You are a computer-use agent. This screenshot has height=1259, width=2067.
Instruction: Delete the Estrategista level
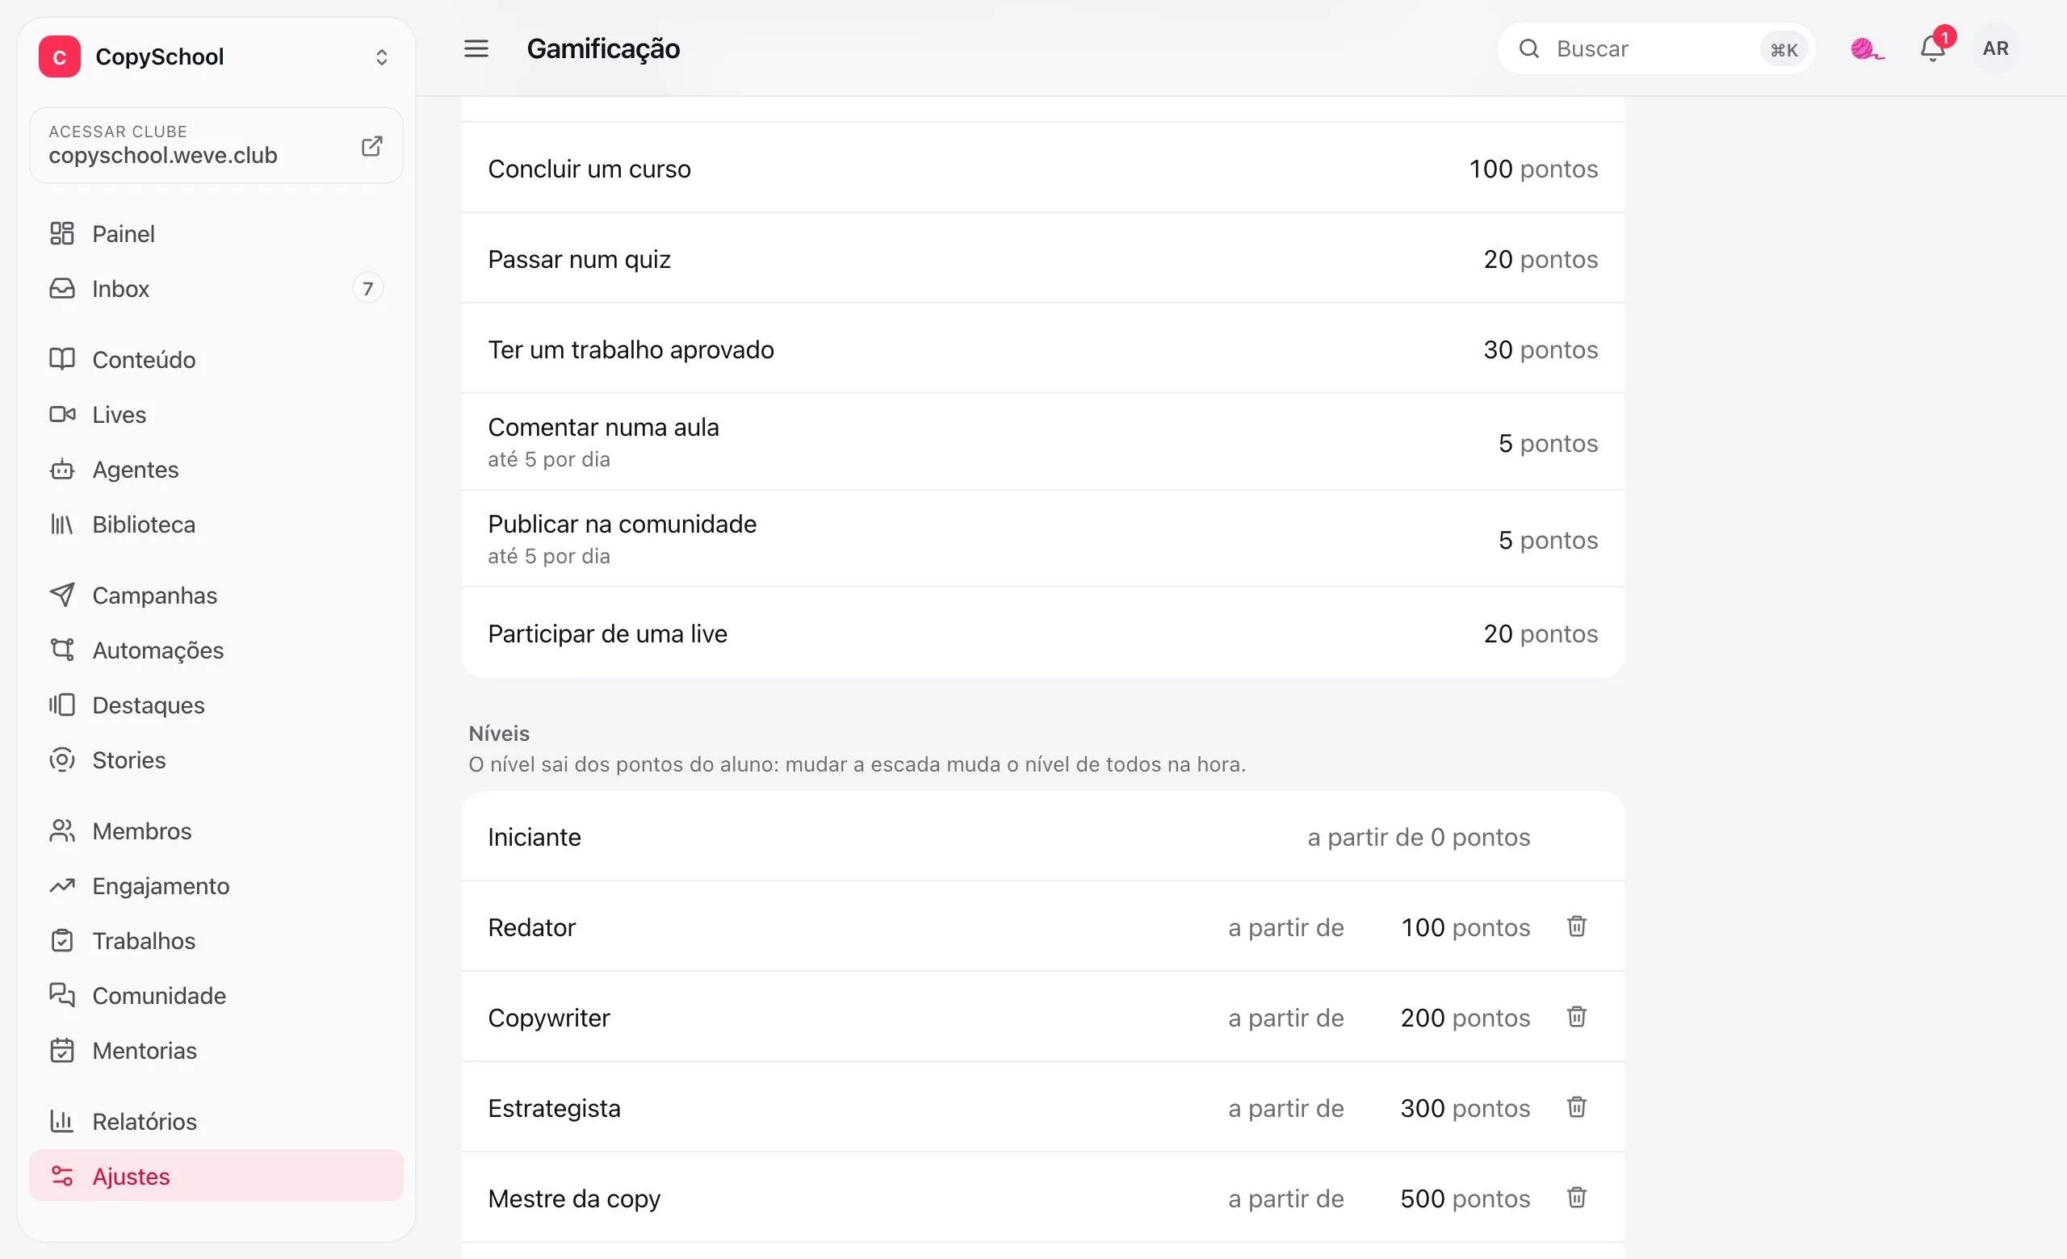[1576, 1107]
